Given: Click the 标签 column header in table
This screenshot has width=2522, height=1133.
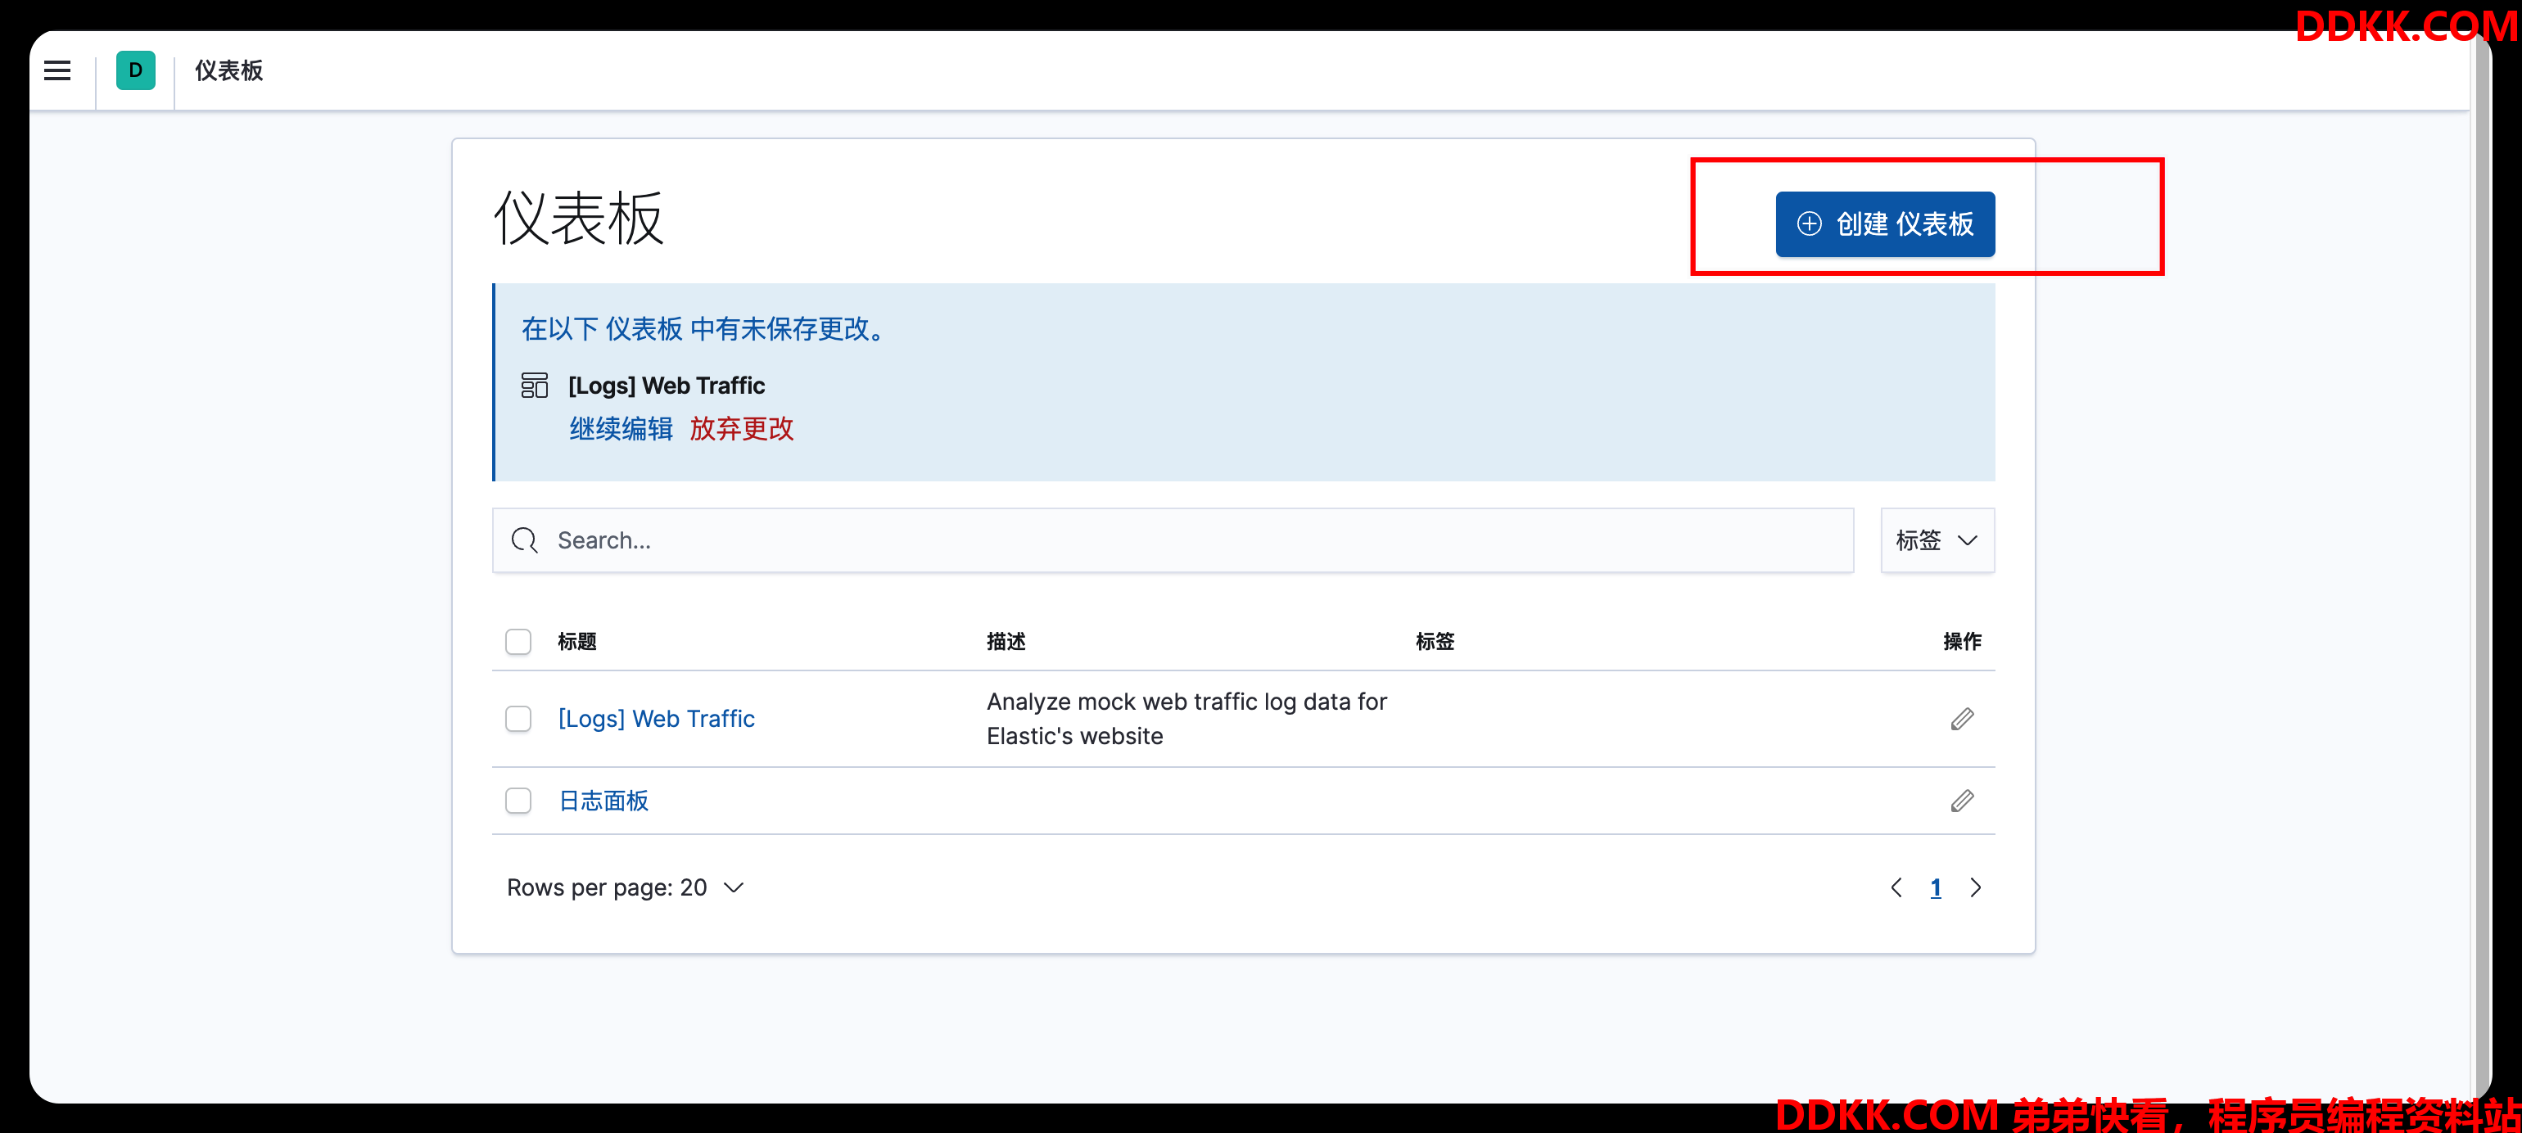Looking at the screenshot, I should tap(1435, 642).
